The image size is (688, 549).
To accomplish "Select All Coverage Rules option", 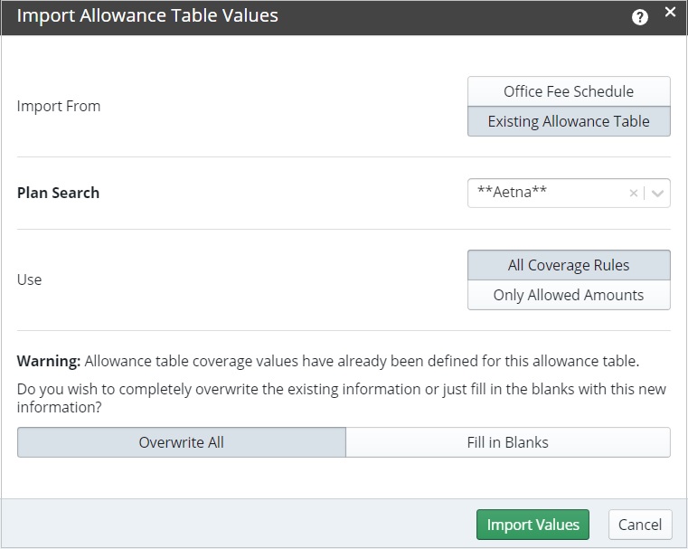I will [x=569, y=265].
